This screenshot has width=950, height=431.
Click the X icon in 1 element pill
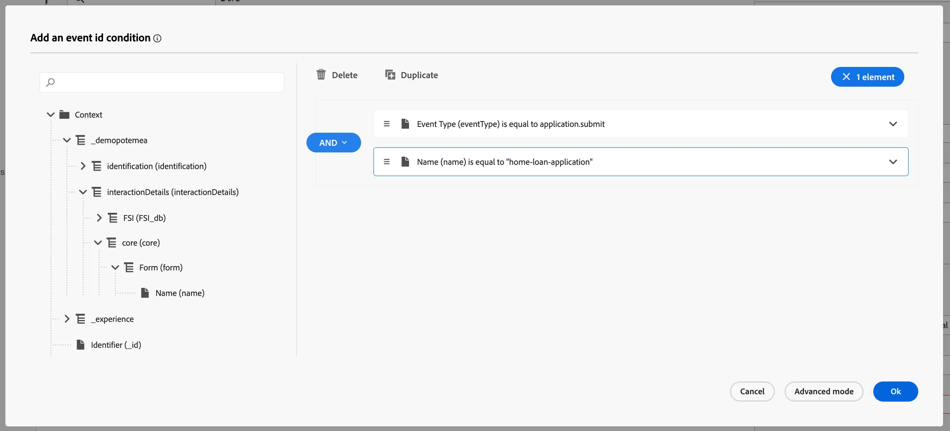(x=847, y=77)
